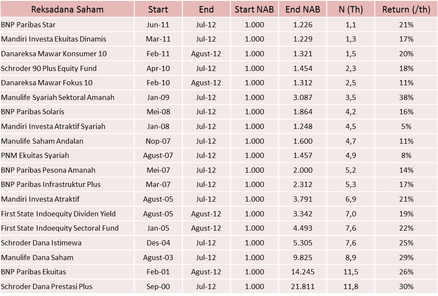
Task: Select PNM Ekuitas Syariah fund cell
Action: pyautogui.click(x=35, y=155)
